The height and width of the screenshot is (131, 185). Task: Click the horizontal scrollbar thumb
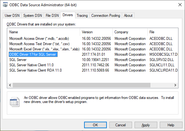pos(82,85)
